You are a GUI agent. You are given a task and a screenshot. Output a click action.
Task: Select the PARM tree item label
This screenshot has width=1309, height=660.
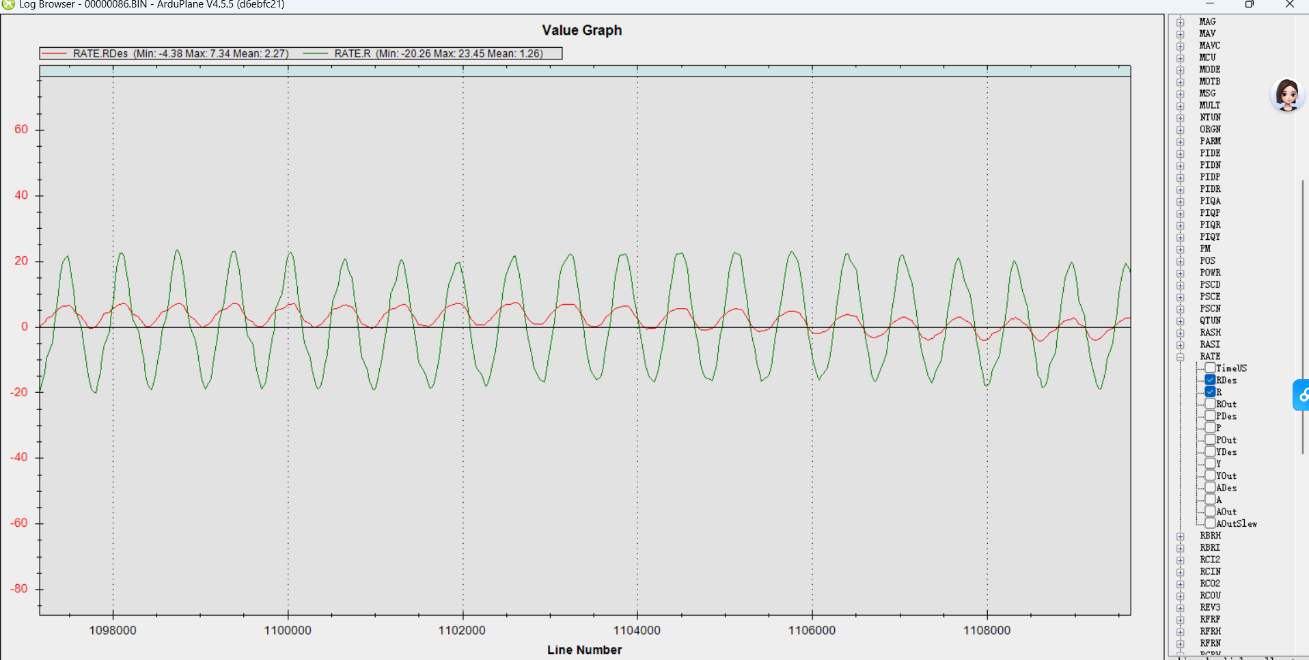(1210, 141)
